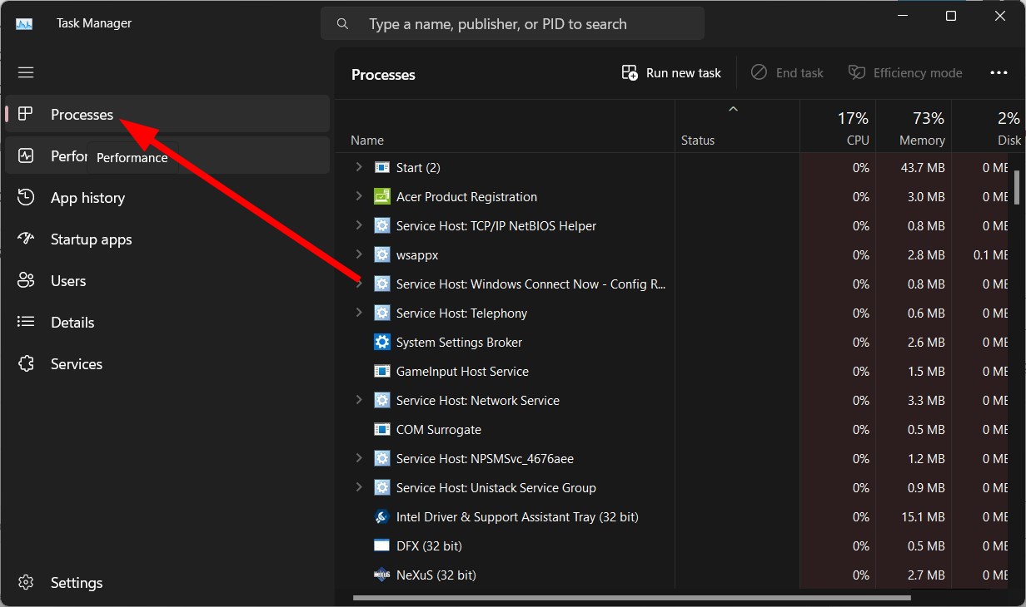Expand the wsappx process
The width and height of the screenshot is (1026, 607).
click(359, 254)
